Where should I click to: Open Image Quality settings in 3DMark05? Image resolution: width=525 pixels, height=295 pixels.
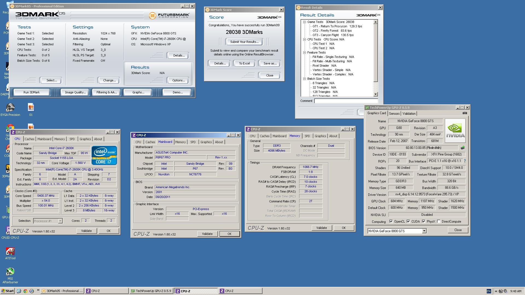75,92
